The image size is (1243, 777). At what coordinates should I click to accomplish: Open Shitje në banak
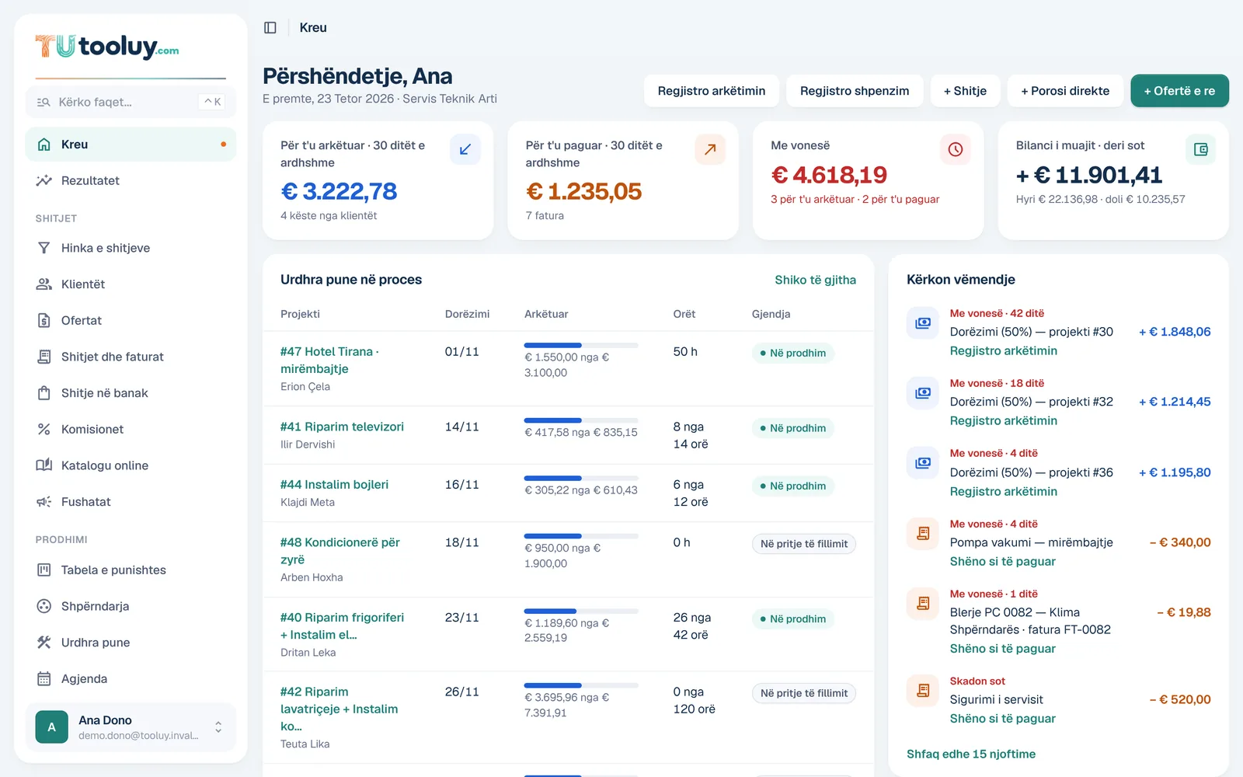pyautogui.click(x=131, y=393)
